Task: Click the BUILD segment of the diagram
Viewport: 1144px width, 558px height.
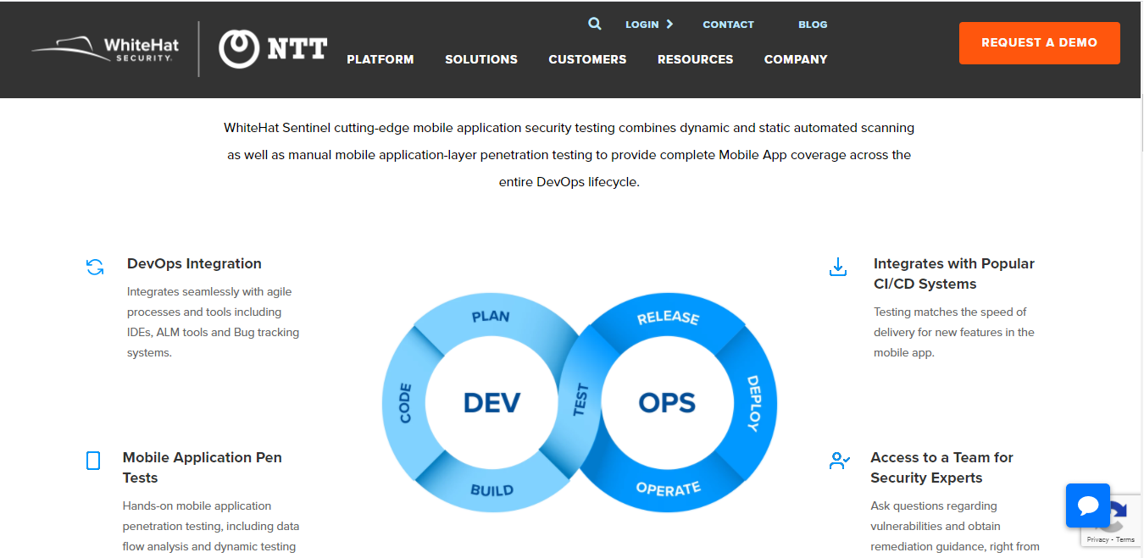Action: pyautogui.click(x=491, y=489)
